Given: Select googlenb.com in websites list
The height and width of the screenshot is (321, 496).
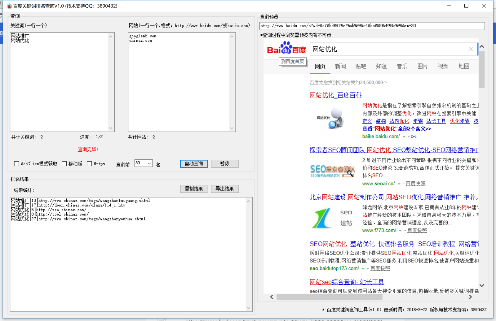Looking at the screenshot, I should (x=143, y=36).
